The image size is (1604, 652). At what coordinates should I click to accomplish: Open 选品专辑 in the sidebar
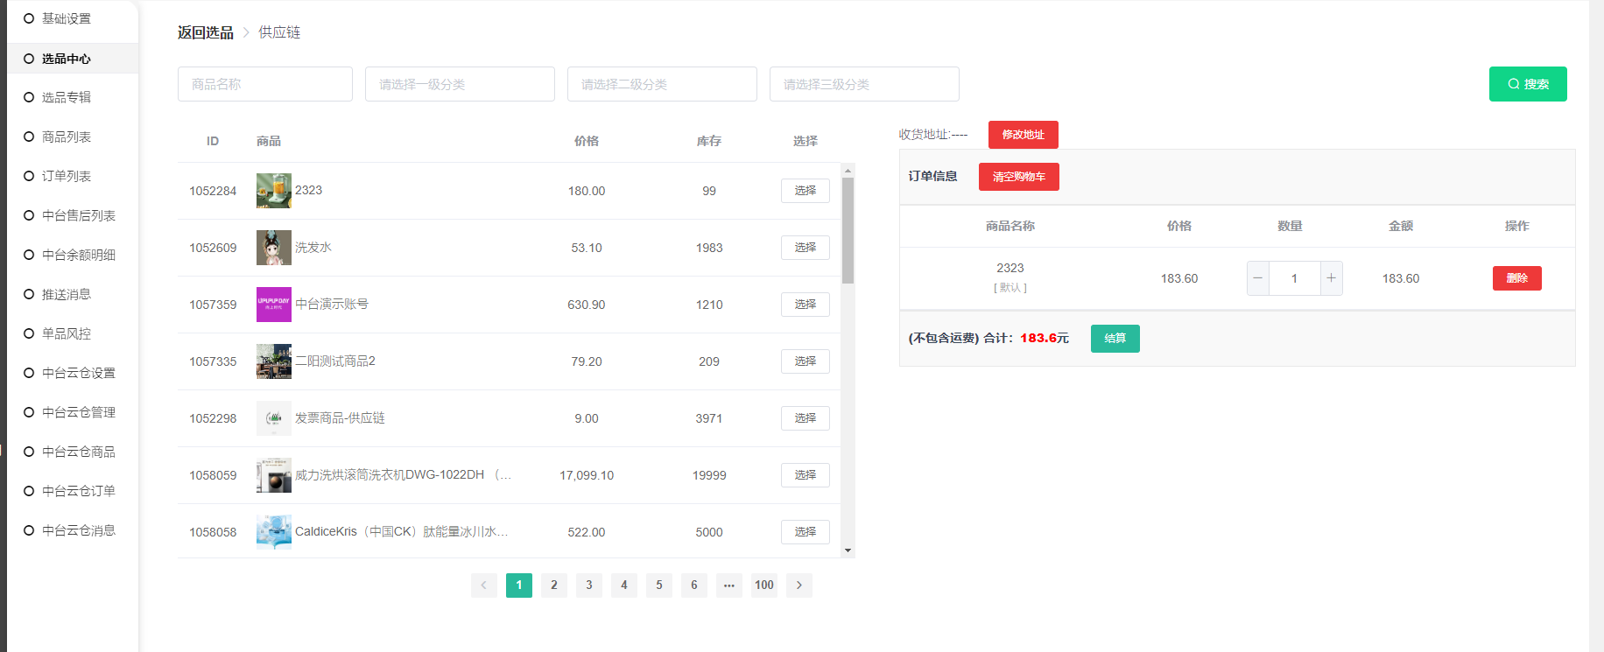[x=67, y=97]
